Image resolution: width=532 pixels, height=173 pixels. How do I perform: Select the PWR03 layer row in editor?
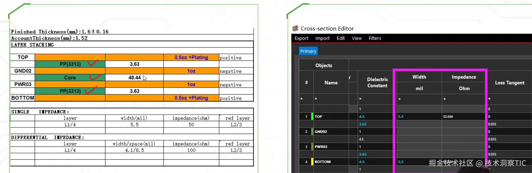(416, 147)
